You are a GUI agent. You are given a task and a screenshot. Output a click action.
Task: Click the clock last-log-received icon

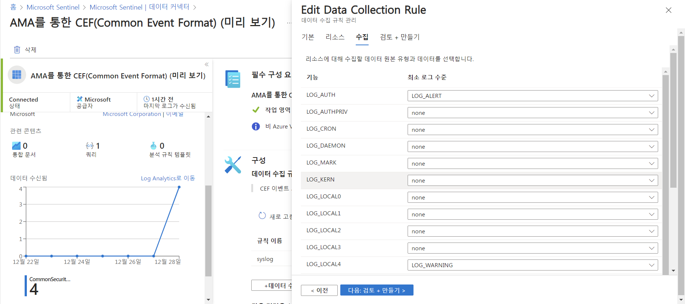point(146,99)
